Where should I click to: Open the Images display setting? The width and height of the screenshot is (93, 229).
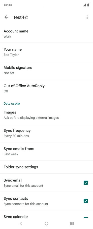point(46,115)
